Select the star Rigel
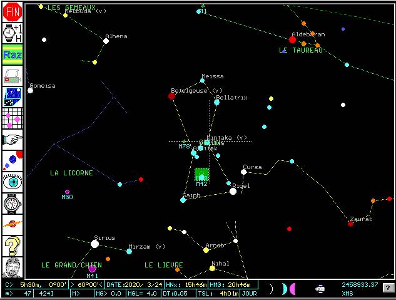The image size is (396, 300). [x=233, y=191]
